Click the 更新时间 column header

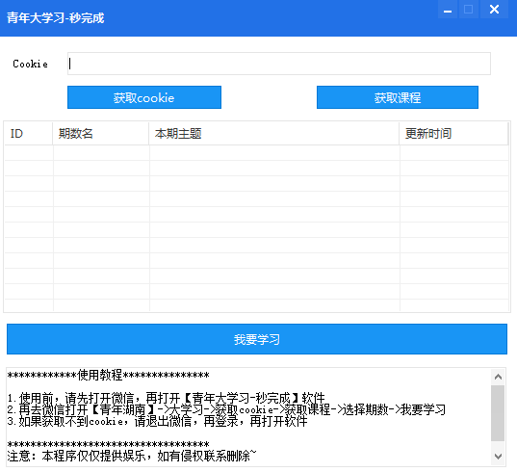pyautogui.click(x=453, y=134)
